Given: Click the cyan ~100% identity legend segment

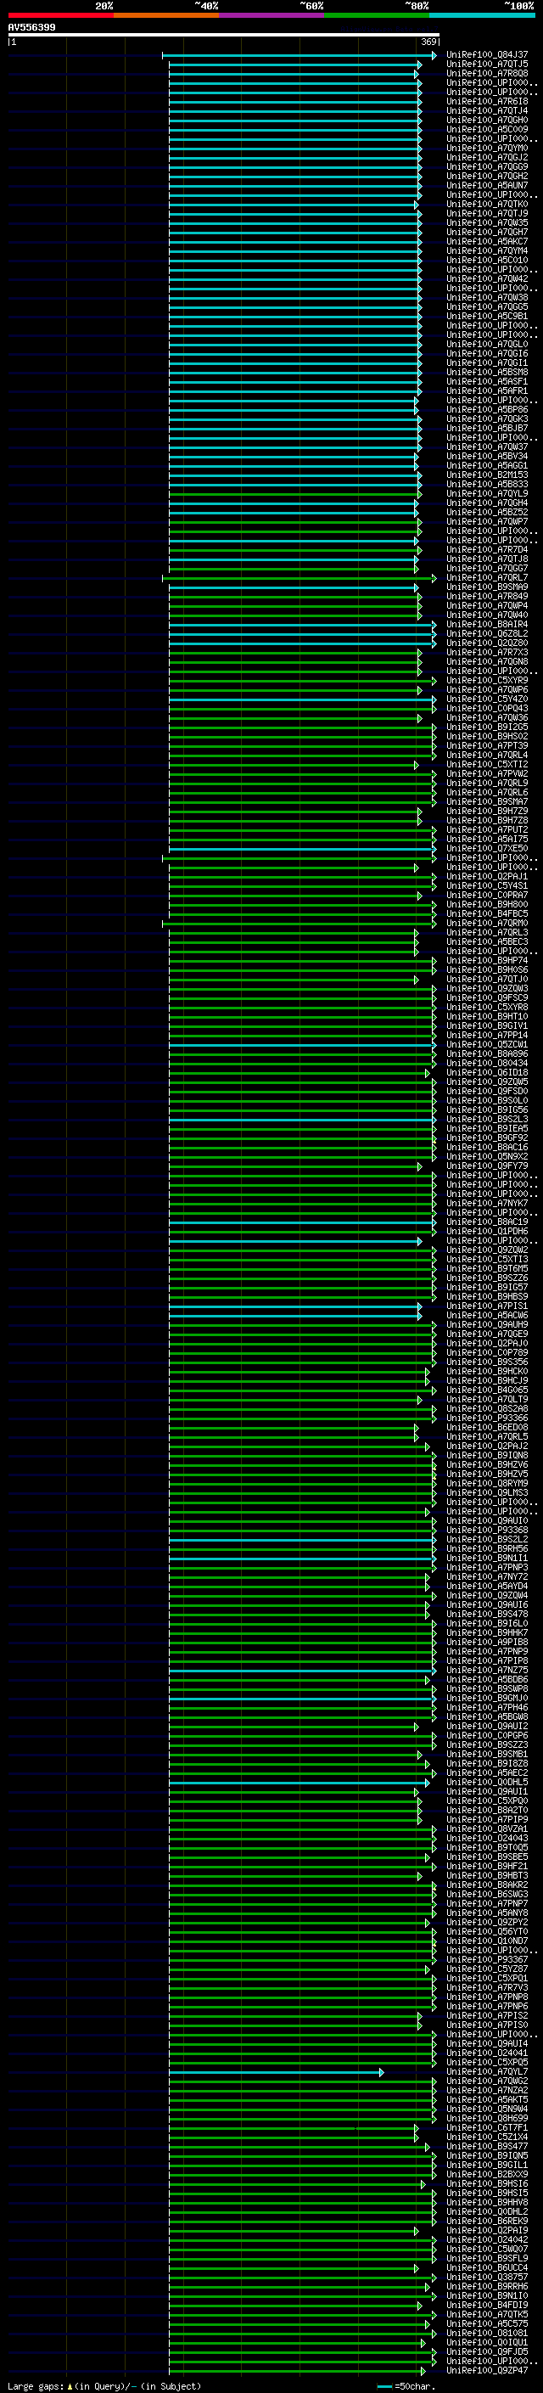Looking at the screenshot, I should tap(482, 15).
